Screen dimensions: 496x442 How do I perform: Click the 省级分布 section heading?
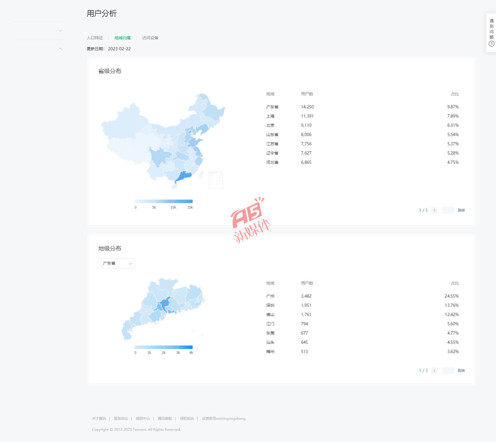[110, 71]
